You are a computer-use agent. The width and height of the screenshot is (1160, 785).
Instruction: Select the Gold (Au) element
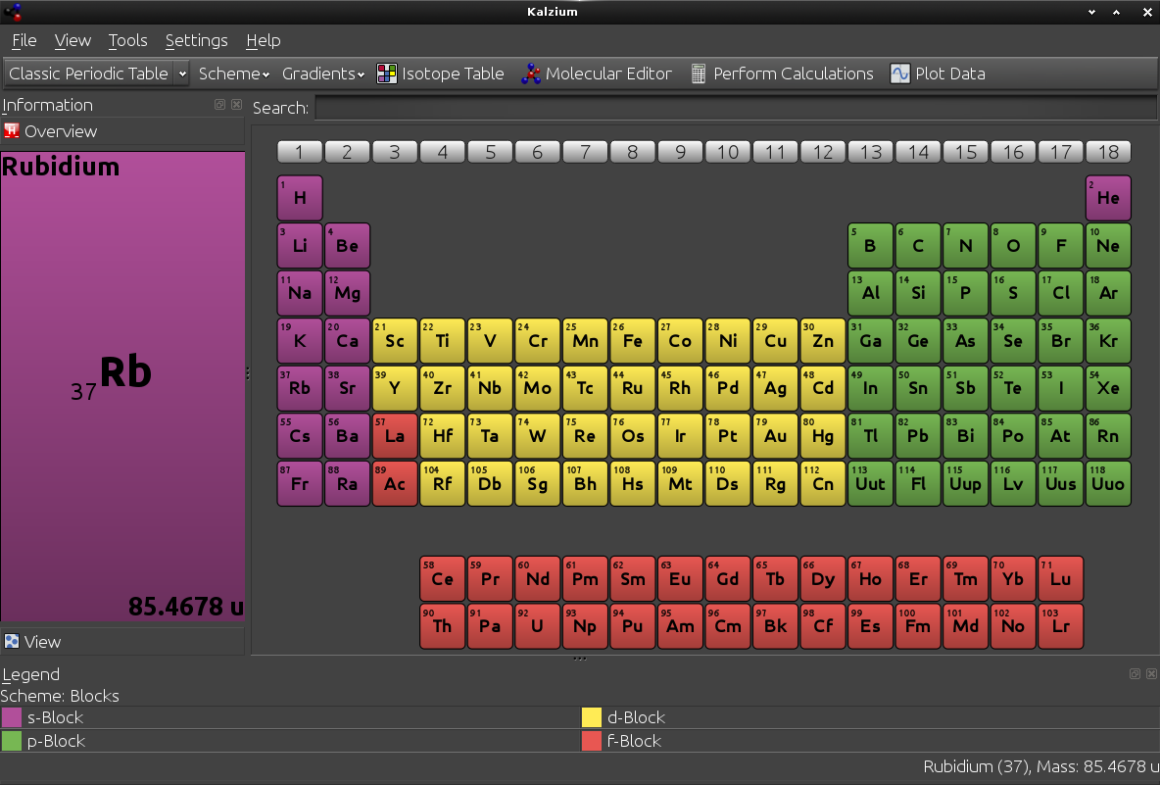pos(775,436)
